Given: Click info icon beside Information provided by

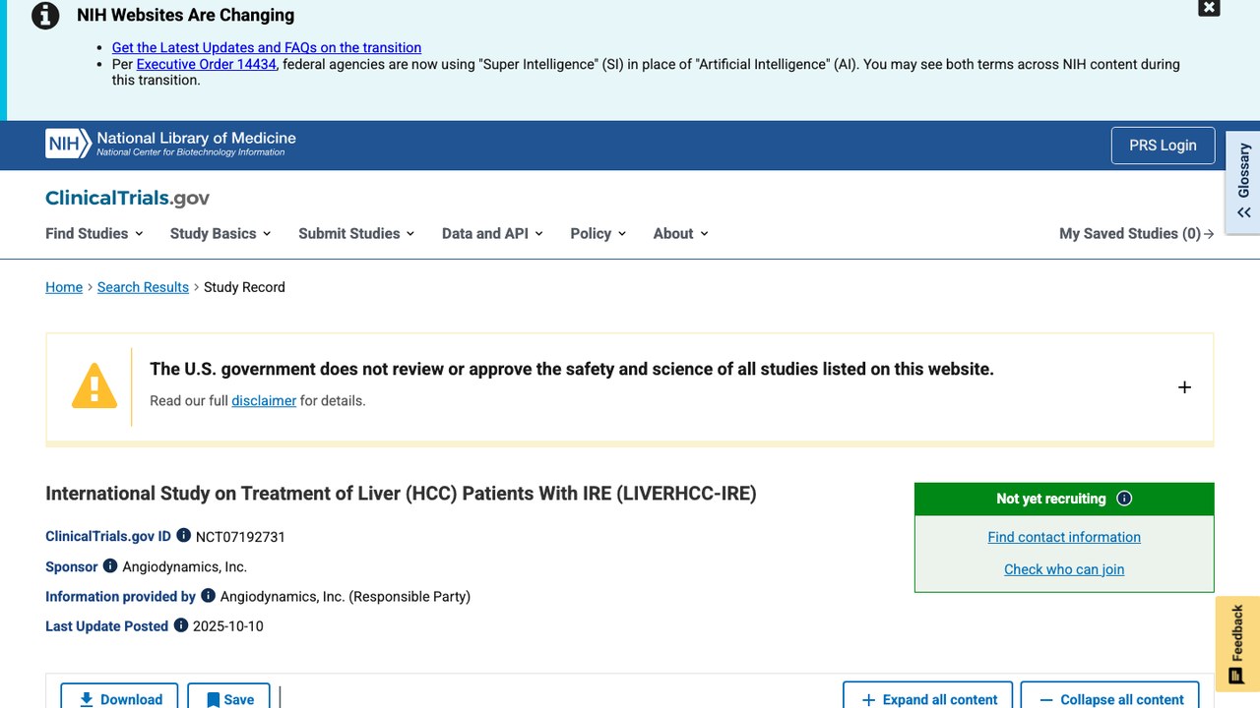Looking at the screenshot, I should [208, 595].
